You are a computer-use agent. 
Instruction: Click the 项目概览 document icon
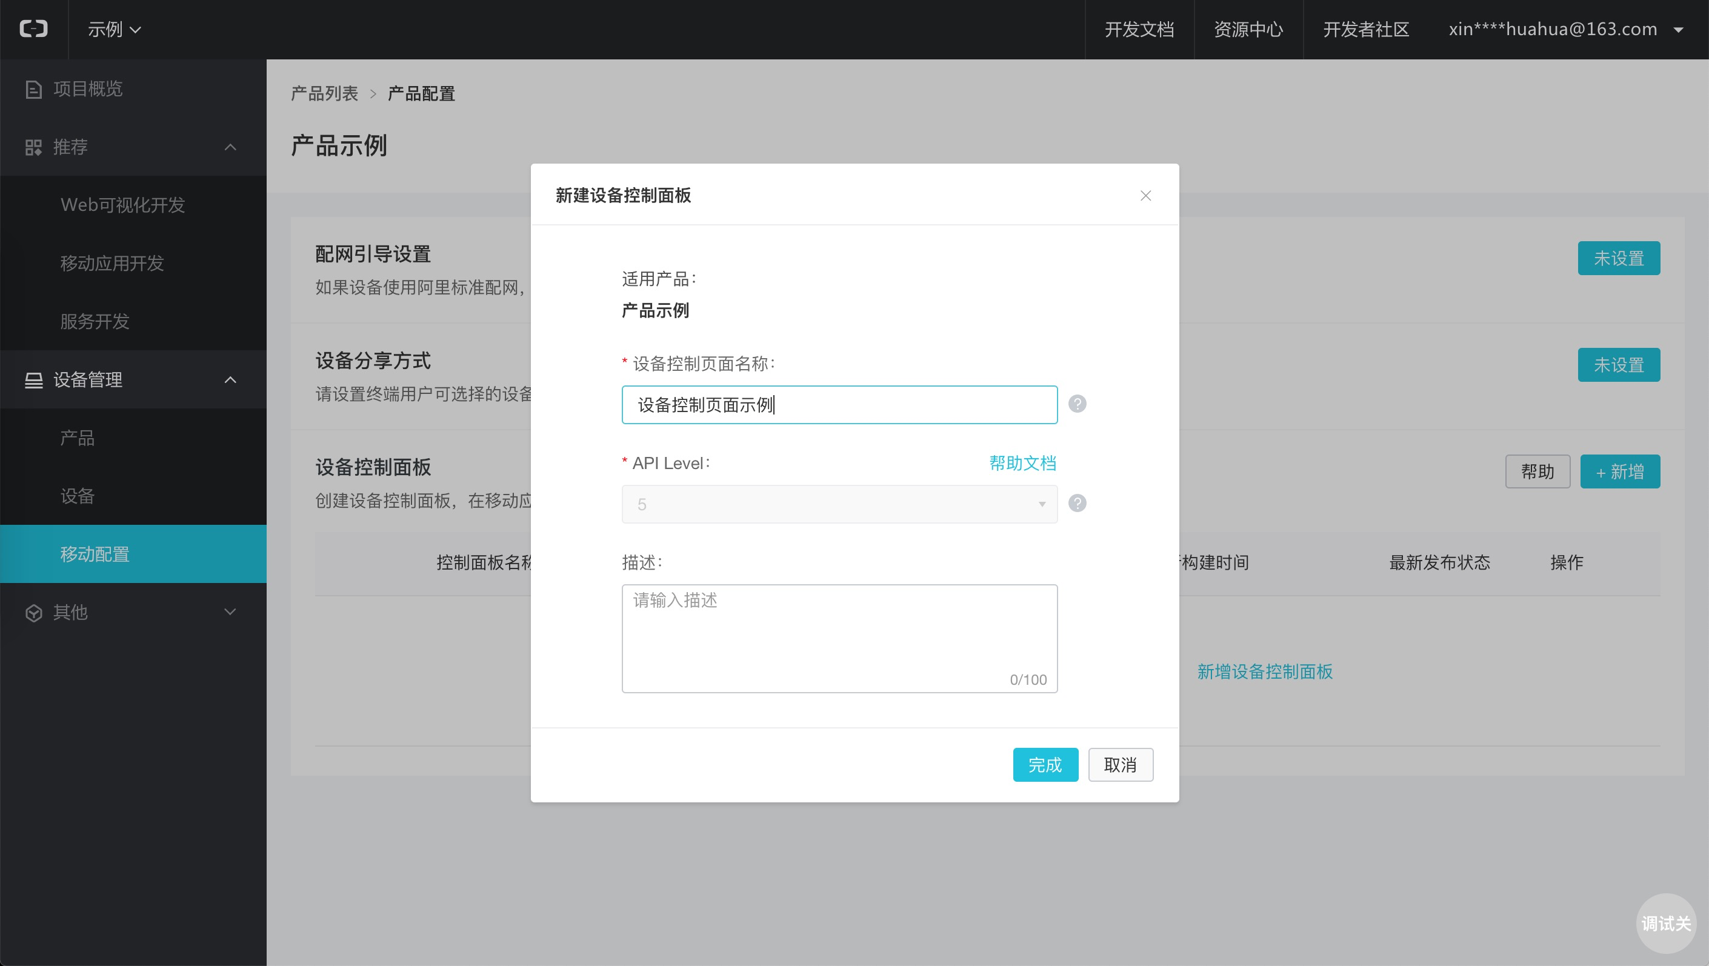point(33,89)
